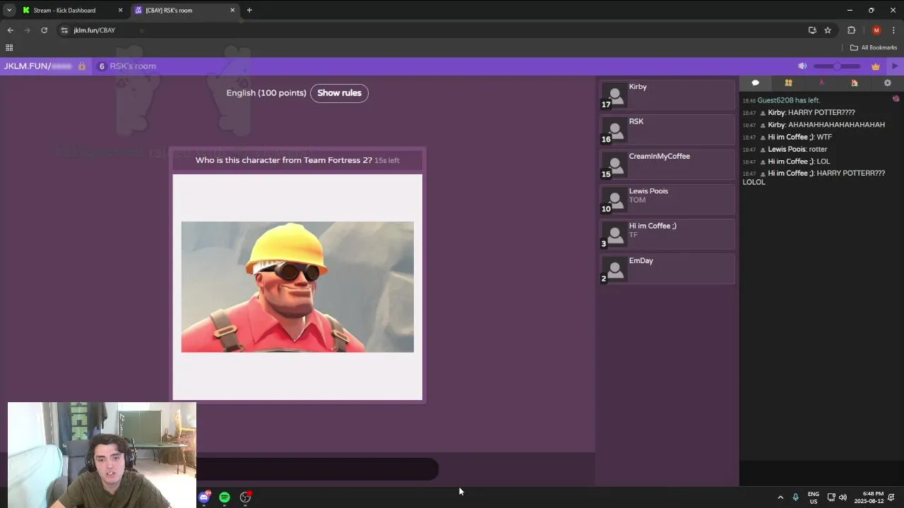Open Spotify from taskbar
The width and height of the screenshot is (904, 508).
coord(225,497)
